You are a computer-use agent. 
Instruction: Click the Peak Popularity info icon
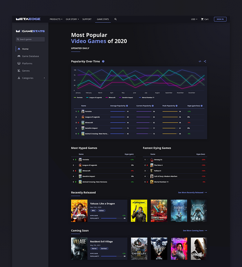tap(177, 106)
